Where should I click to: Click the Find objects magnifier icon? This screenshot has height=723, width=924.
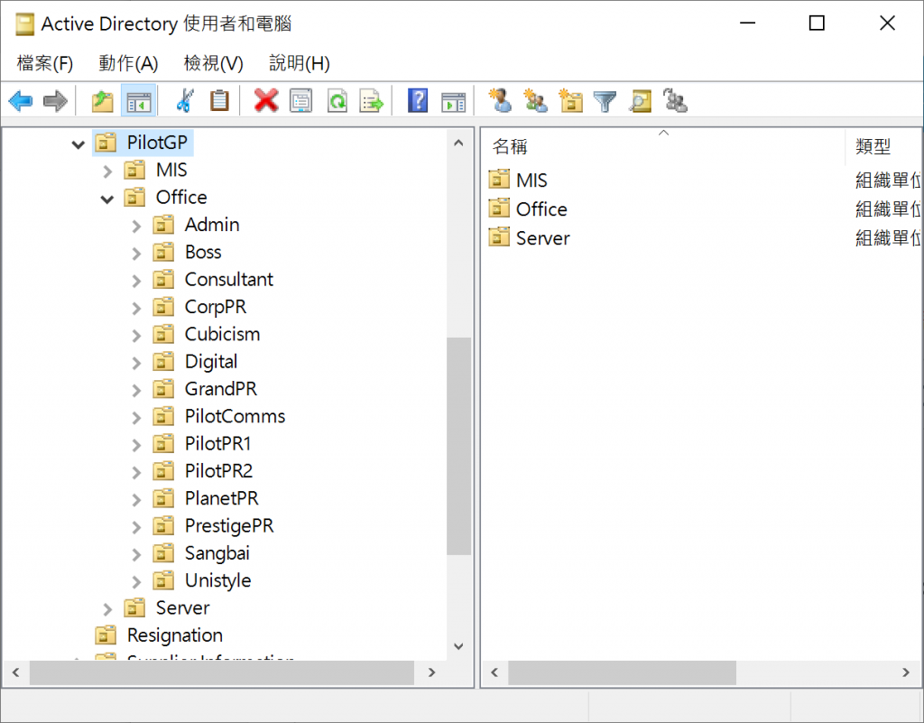(641, 101)
